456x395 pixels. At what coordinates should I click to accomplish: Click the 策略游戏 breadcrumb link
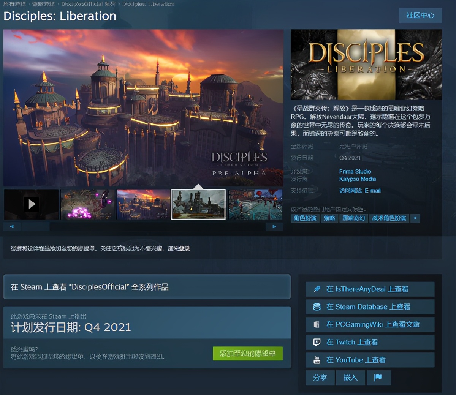tap(43, 4)
